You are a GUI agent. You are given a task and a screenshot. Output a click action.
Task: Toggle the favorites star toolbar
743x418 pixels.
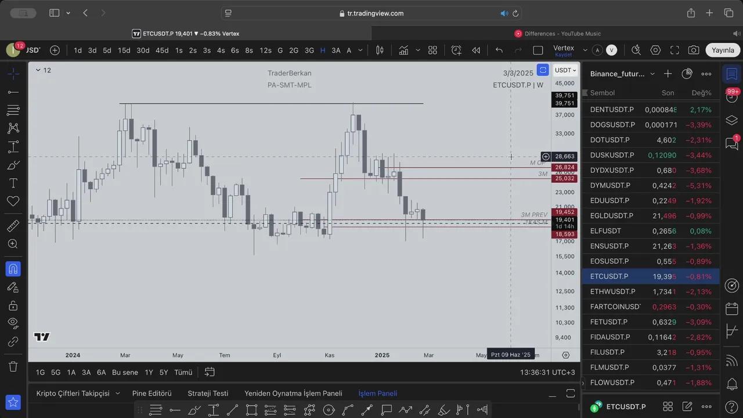tap(13, 402)
